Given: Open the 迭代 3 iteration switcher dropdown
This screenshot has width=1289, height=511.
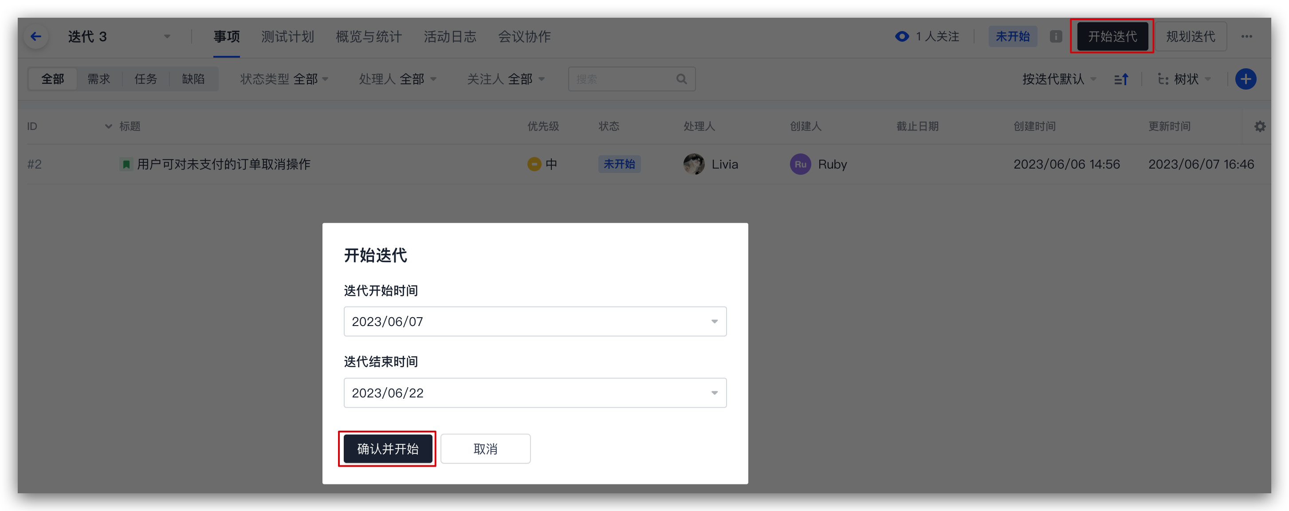Looking at the screenshot, I should (x=167, y=36).
